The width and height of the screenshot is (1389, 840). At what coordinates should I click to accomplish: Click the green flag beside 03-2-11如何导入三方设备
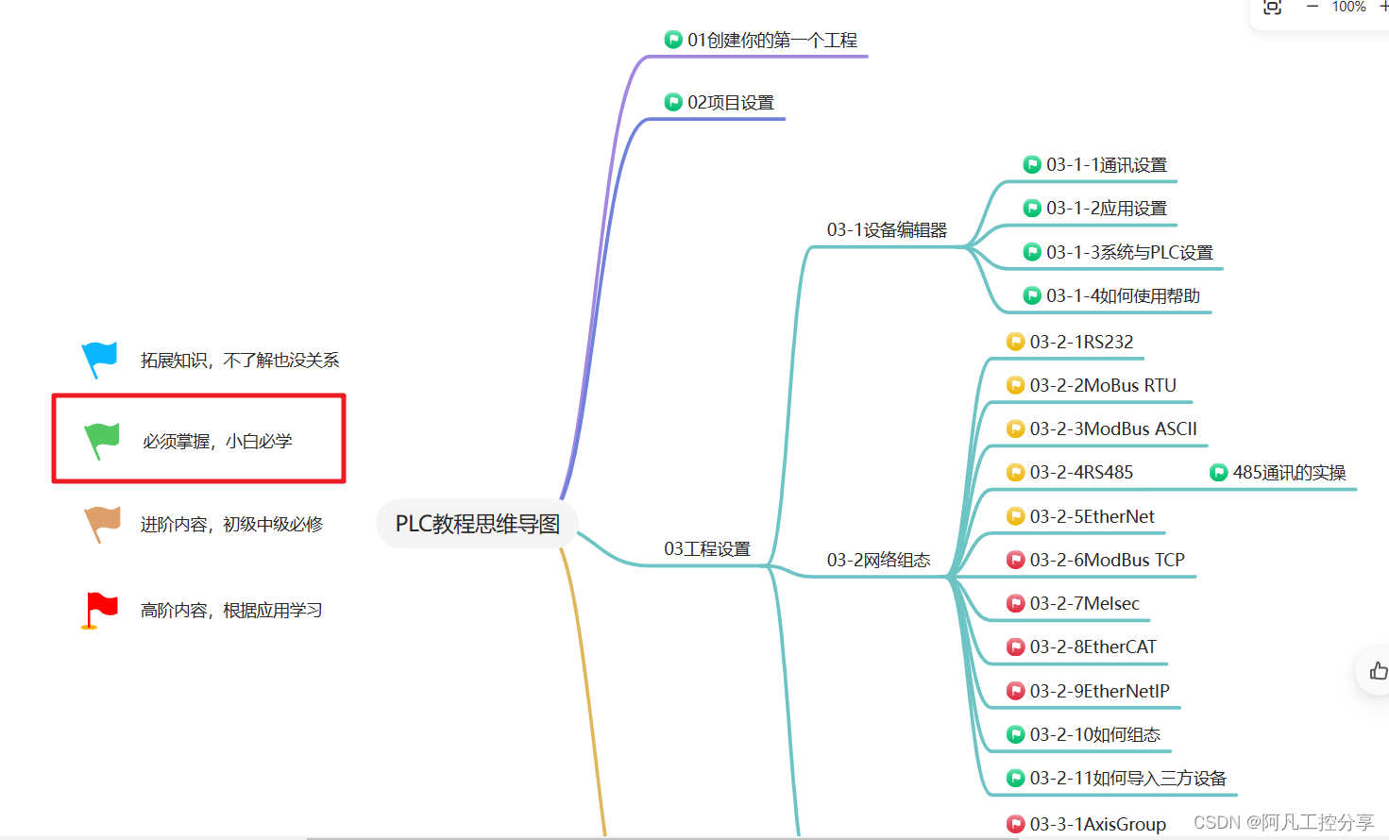coord(1016,778)
